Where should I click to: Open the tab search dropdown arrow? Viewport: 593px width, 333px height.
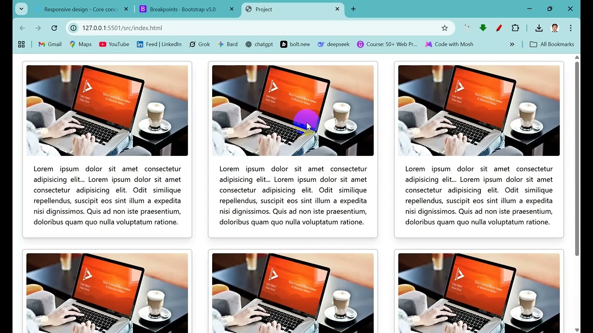(x=21, y=9)
